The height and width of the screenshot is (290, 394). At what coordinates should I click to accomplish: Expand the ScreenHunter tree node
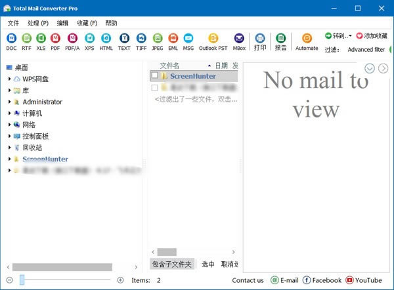coord(10,159)
